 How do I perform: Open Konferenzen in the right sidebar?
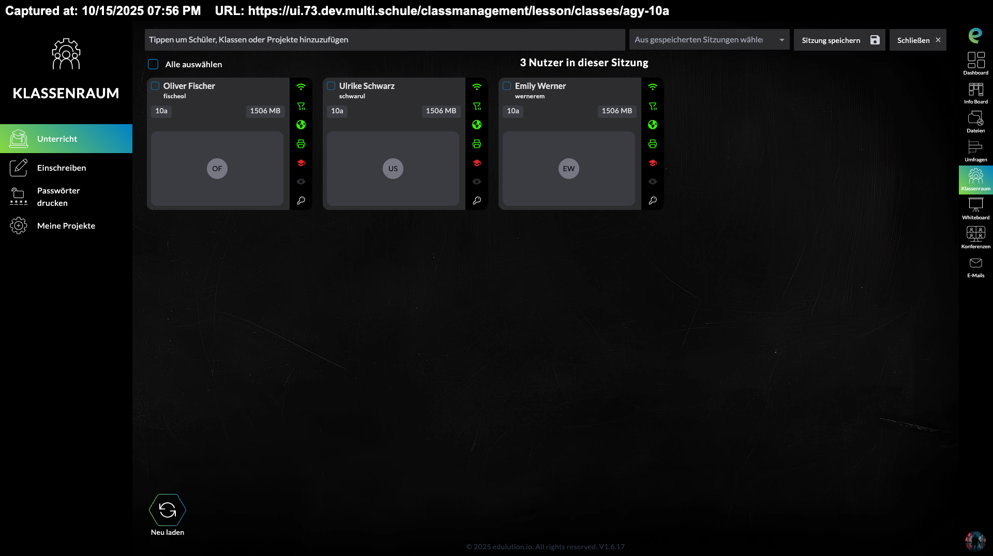click(975, 237)
